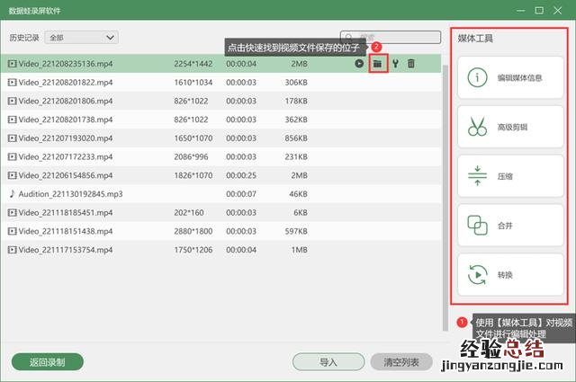Launch the 转换 convert tool
The height and width of the screenshot is (382, 576).
(x=509, y=274)
